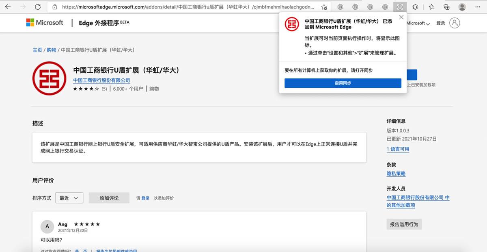The width and height of the screenshot is (487, 252).
Task: Close the extension-added popup
Action: click(401, 17)
